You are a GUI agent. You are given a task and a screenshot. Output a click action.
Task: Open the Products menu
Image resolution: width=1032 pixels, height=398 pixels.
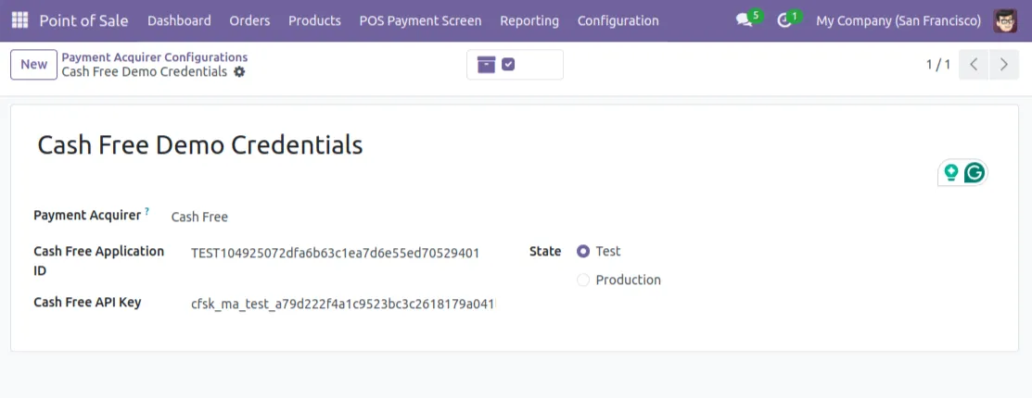tap(314, 20)
